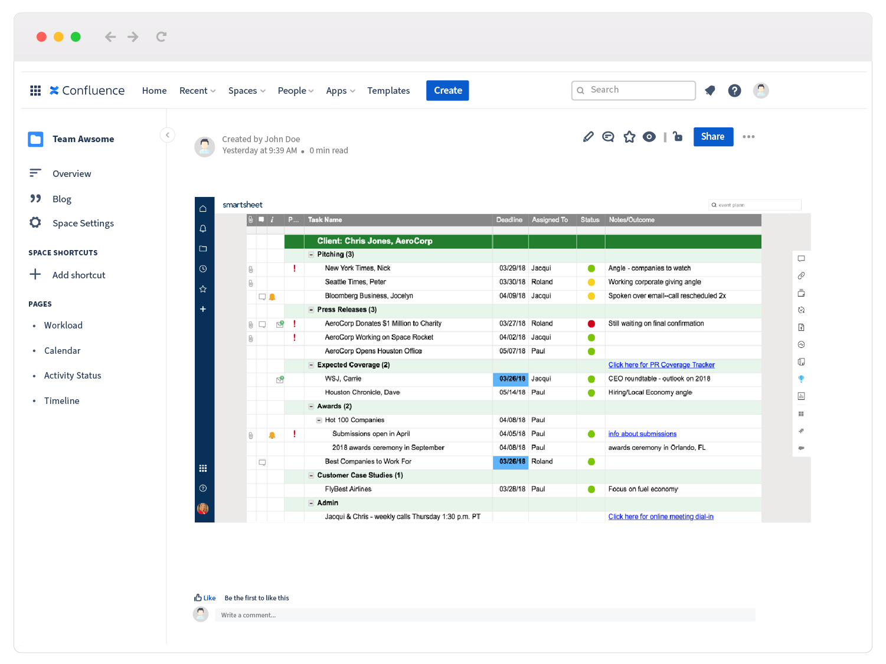
Task: Click the Create button
Action: tap(447, 90)
